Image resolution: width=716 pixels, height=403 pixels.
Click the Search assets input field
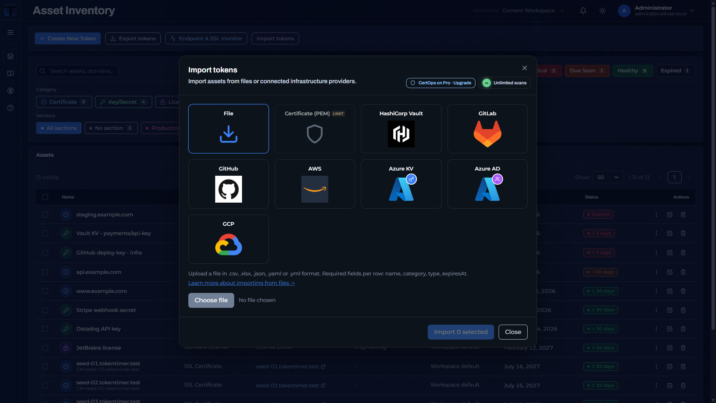[77, 71]
